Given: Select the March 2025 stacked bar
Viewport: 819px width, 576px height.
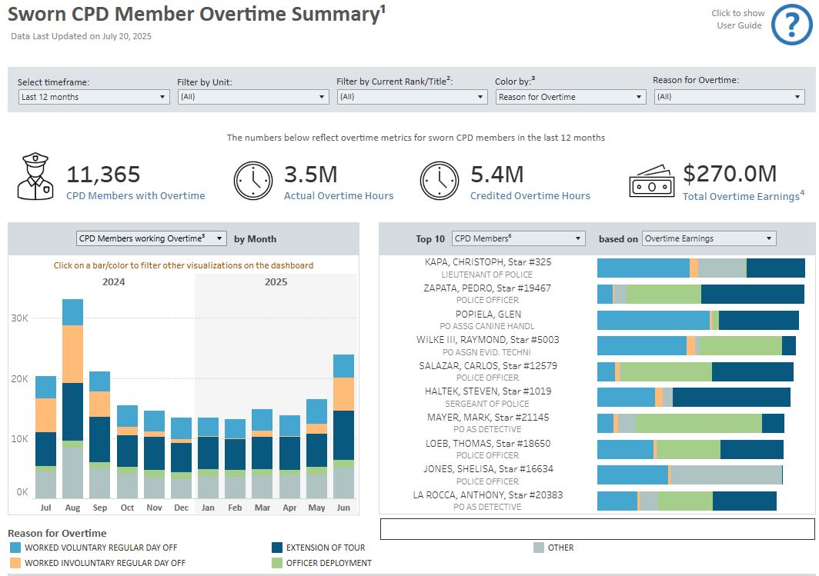Looking at the screenshot, I should pyautogui.click(x=262, y=454).
